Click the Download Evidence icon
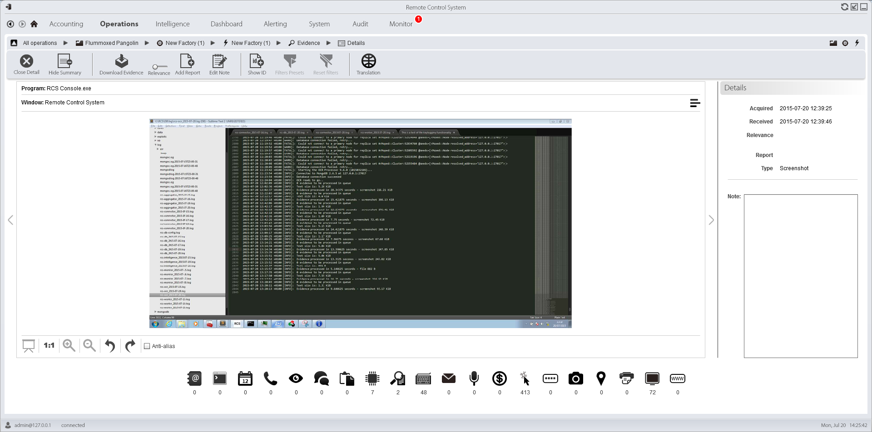 click(x=121, y=62)
